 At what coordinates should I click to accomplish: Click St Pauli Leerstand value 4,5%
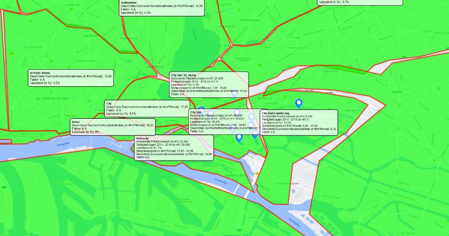tap(45, 83)
